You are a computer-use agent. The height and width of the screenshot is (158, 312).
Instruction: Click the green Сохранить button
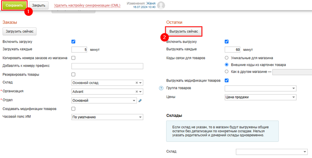point(14,5)
